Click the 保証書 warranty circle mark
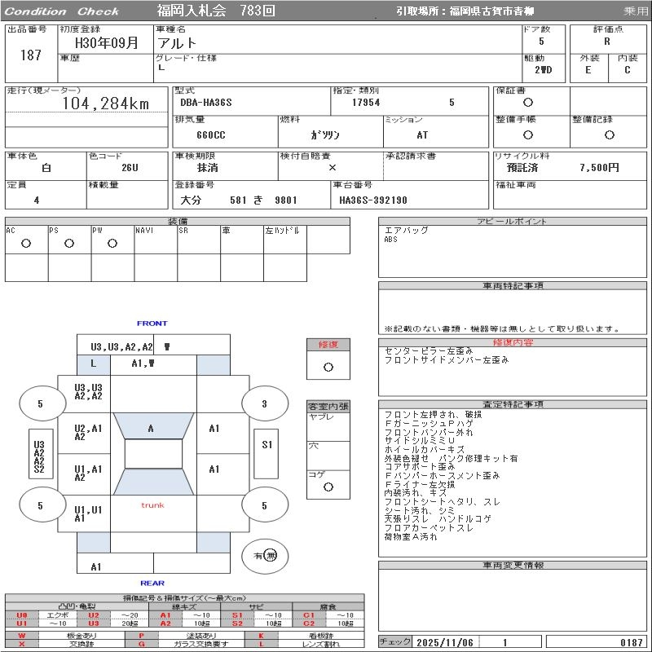The height and width of the screenshot is (652, 652). pyautogui.click(x=528, y=103)
